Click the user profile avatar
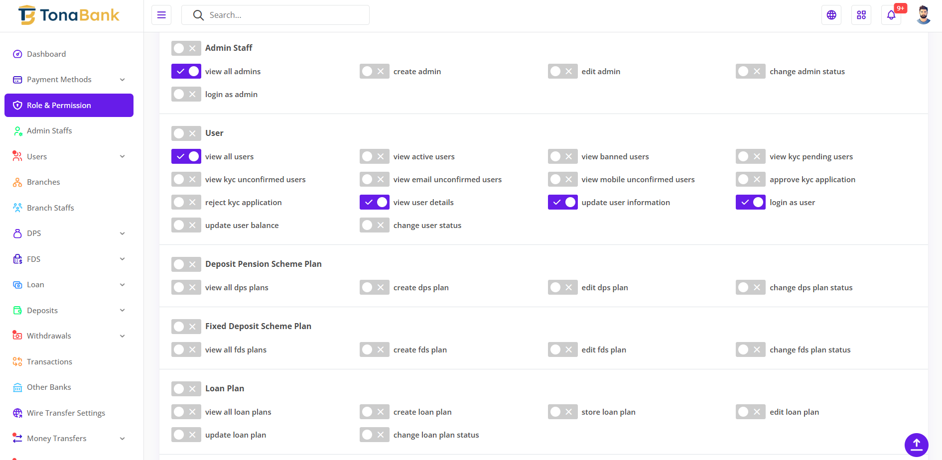942x460 pixels. (x=923, y=15)
